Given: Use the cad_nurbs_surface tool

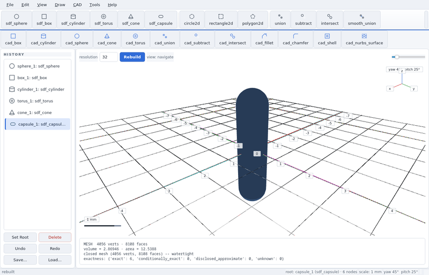Looking at the screenshot, I should point(364,40).
